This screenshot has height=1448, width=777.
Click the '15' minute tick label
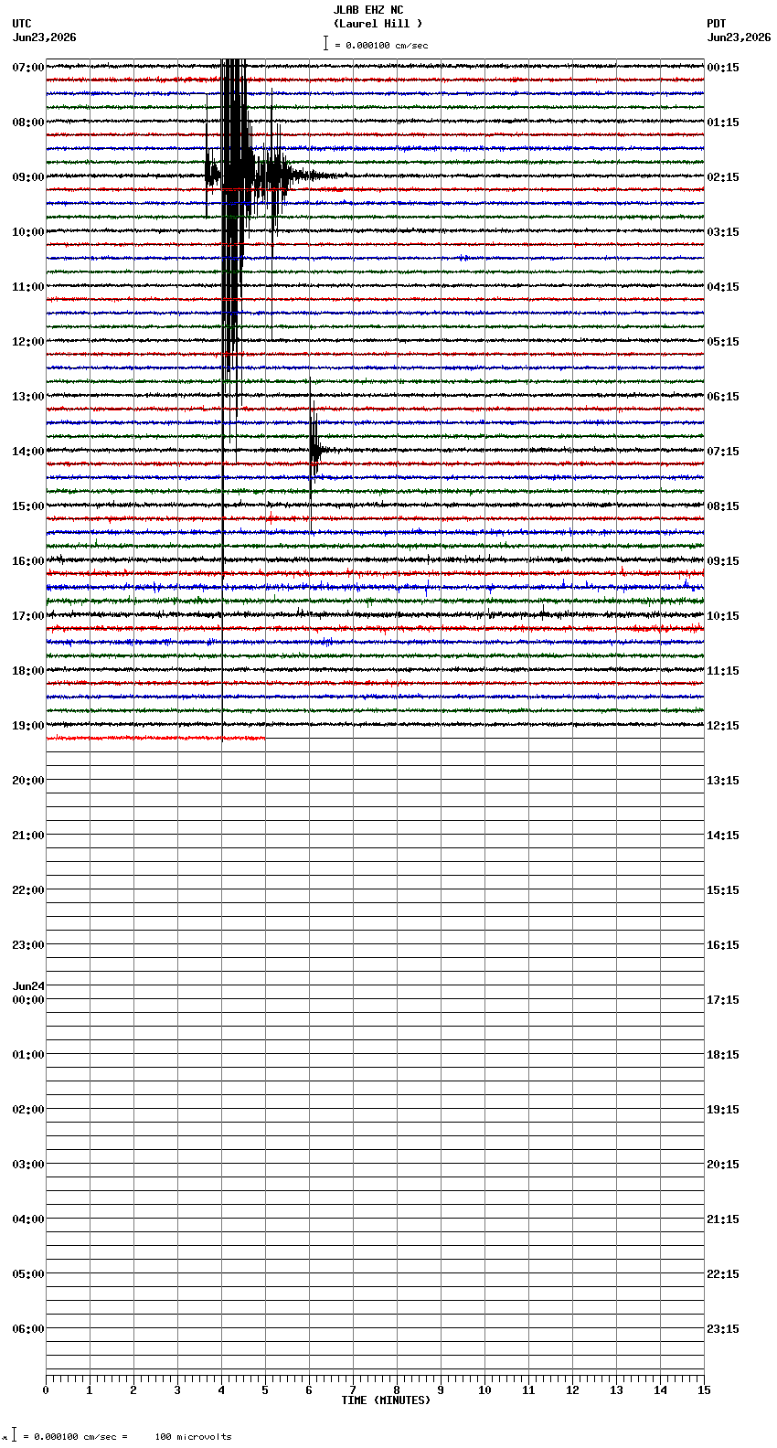pos(704,1390)
